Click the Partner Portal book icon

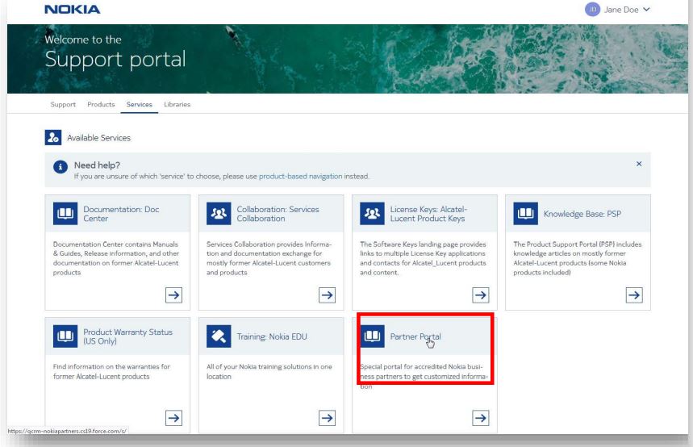[372, 336]
